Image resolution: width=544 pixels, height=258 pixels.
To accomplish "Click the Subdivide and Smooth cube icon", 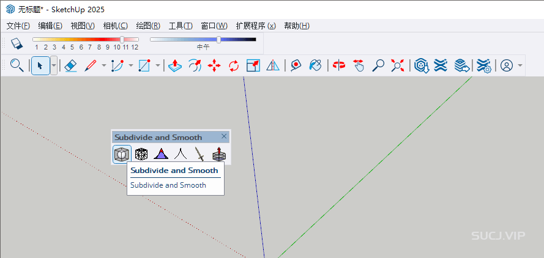I will pyautogui.click(x=122, y=154).
